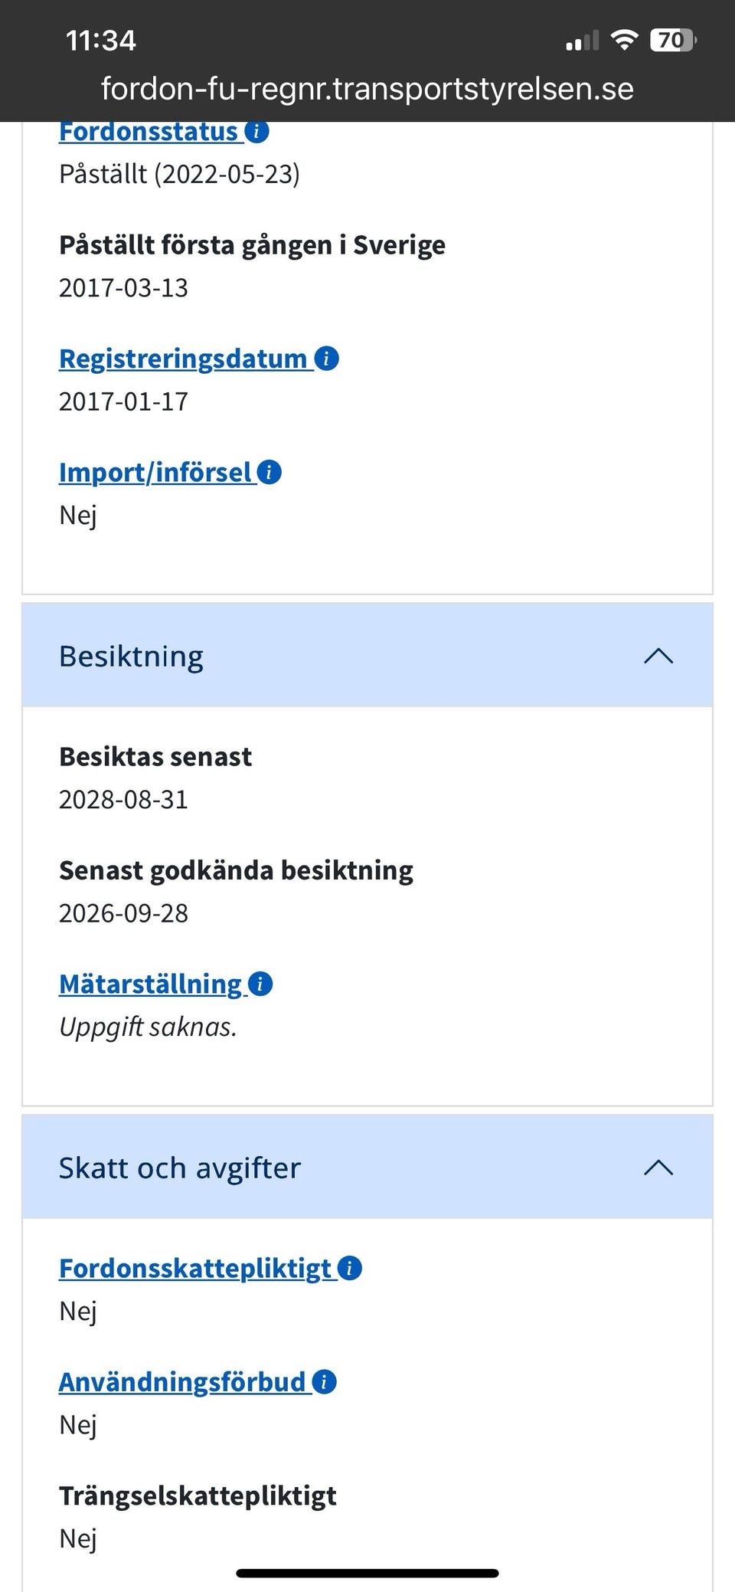The image size is (735, 1592).
Task: Tap the transportstyrelsen.se address bar
Action: [367, 89]
